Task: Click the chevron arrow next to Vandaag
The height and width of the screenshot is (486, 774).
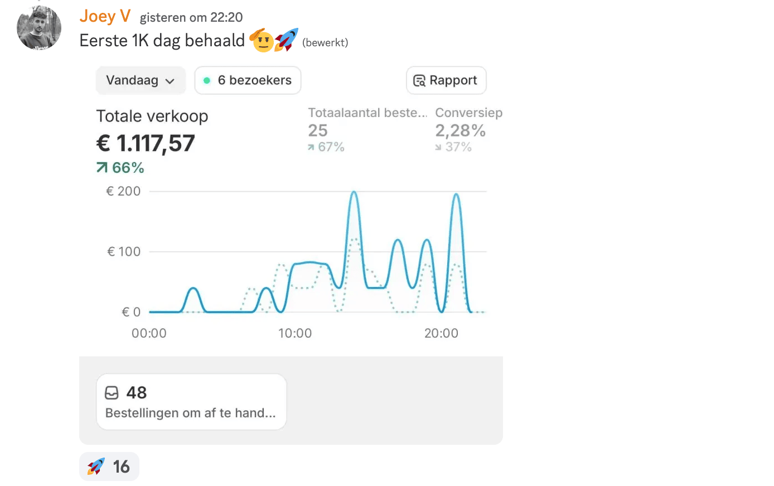Action: (170, 81)
